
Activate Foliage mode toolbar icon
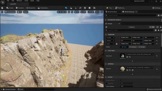coord(76,8)
